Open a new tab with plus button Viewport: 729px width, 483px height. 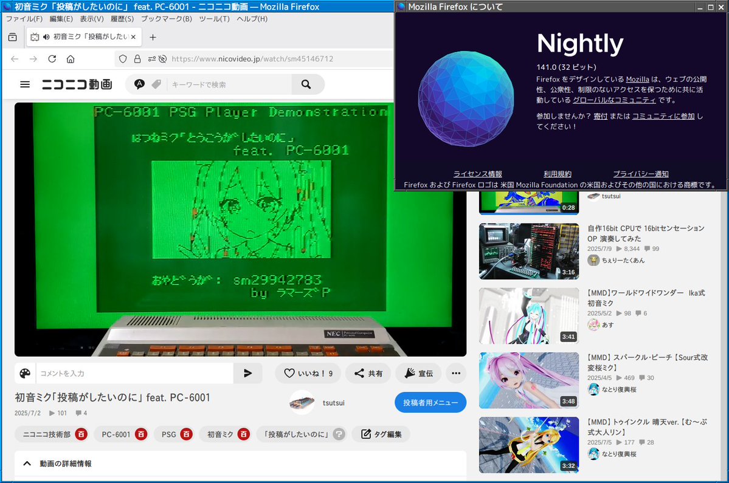[153, 37]
